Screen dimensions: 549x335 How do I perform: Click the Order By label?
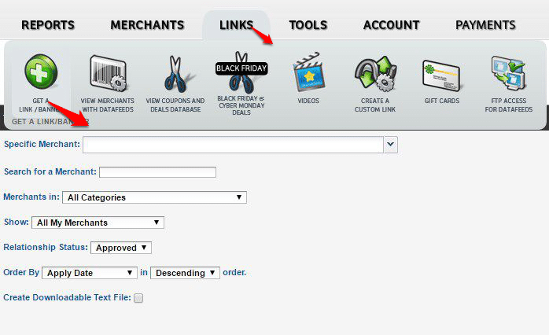(x=21, y=272)
